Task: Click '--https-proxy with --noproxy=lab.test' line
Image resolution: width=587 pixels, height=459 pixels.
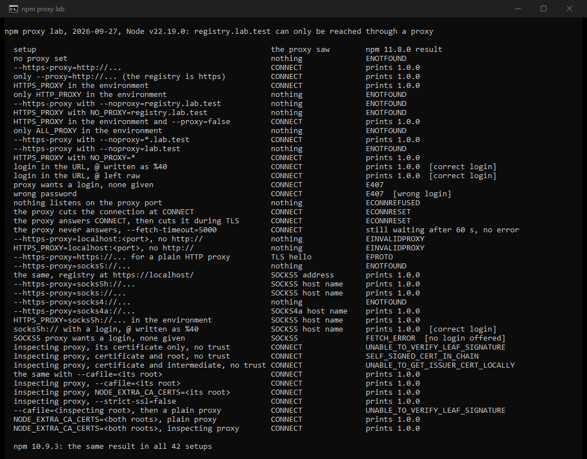Action: [x=97, y=148]
